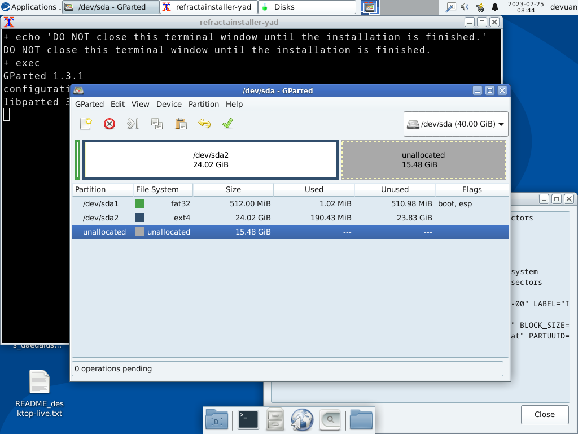This screenshot has height=434, width=578.
Task: Select the unallocated 15.48 GiB row
Action: pos(291,232)
